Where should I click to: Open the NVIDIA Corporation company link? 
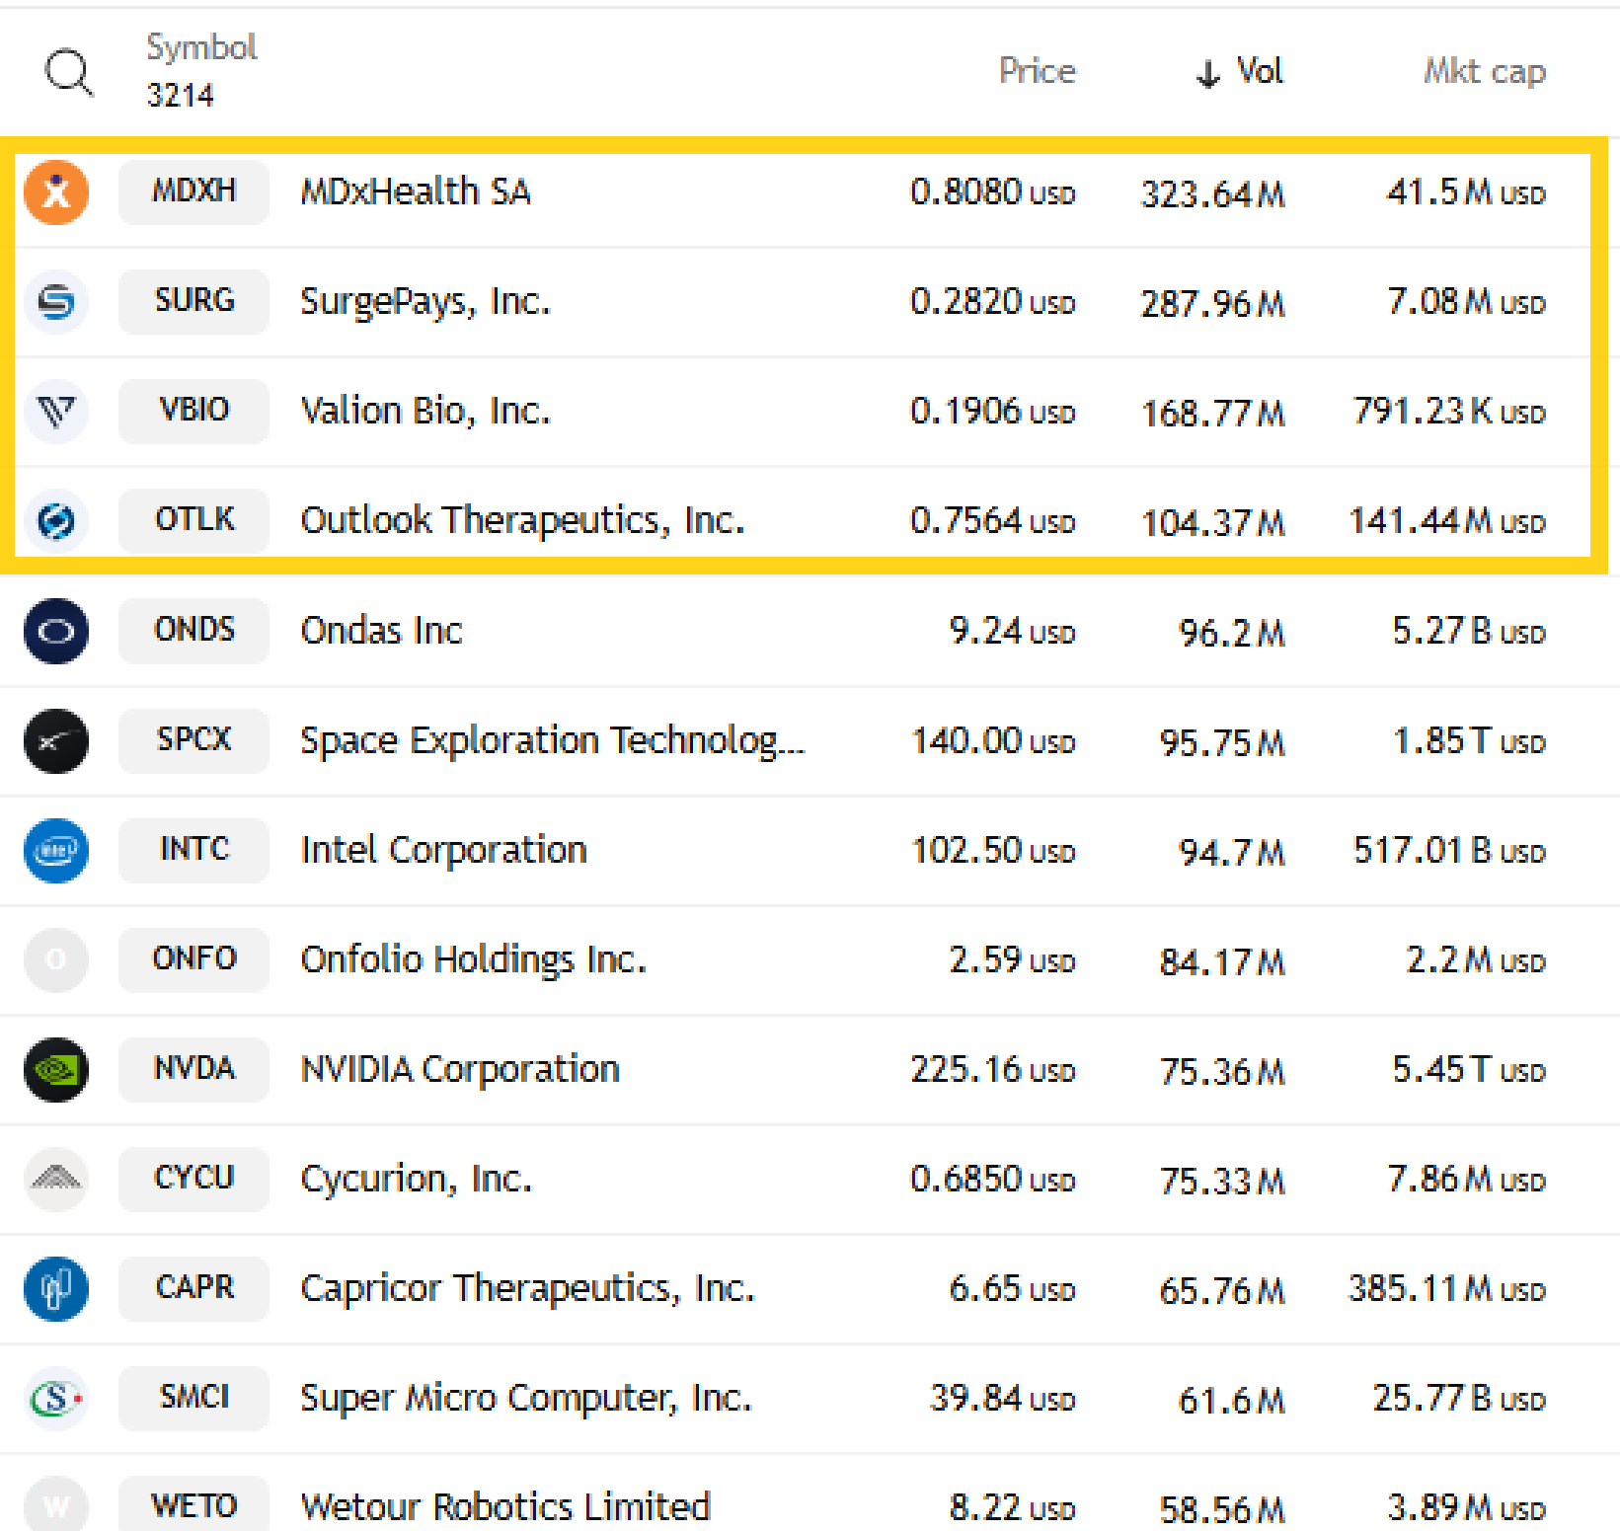460,1069
